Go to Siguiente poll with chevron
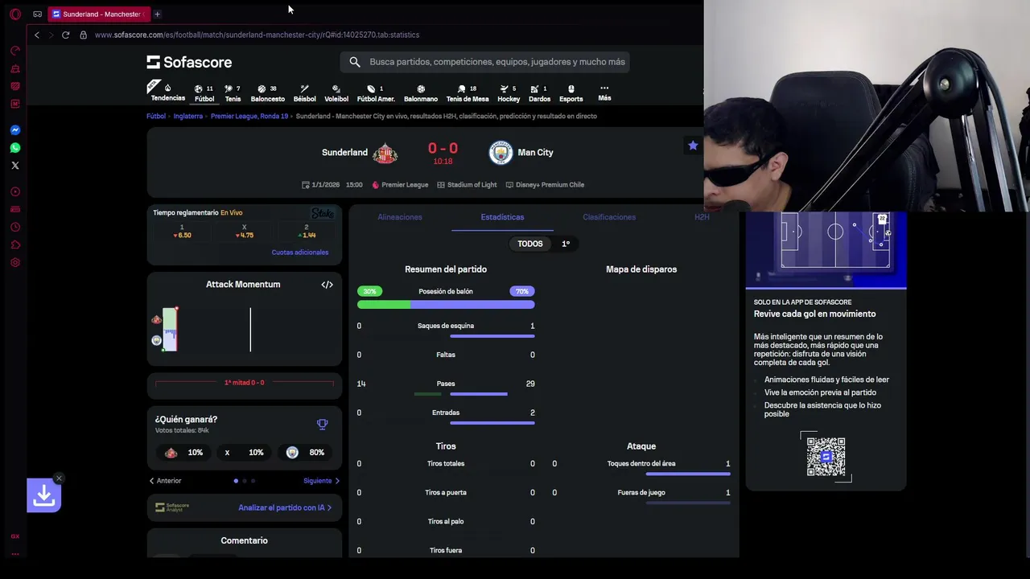This screenshot has height=579, width=1030. [x=321, y=481]
